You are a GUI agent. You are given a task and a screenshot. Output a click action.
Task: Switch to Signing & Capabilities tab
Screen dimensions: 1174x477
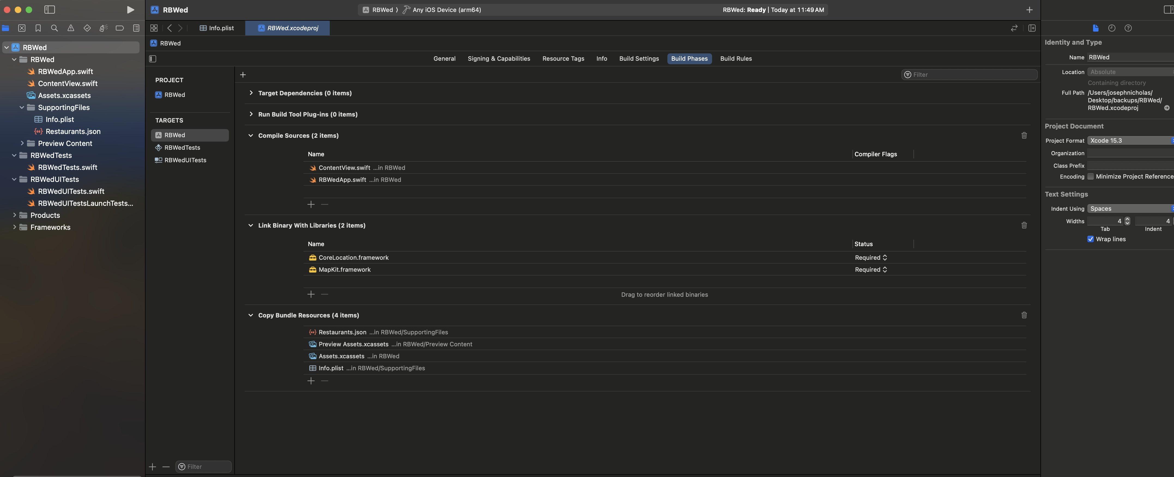click(499, 59)
